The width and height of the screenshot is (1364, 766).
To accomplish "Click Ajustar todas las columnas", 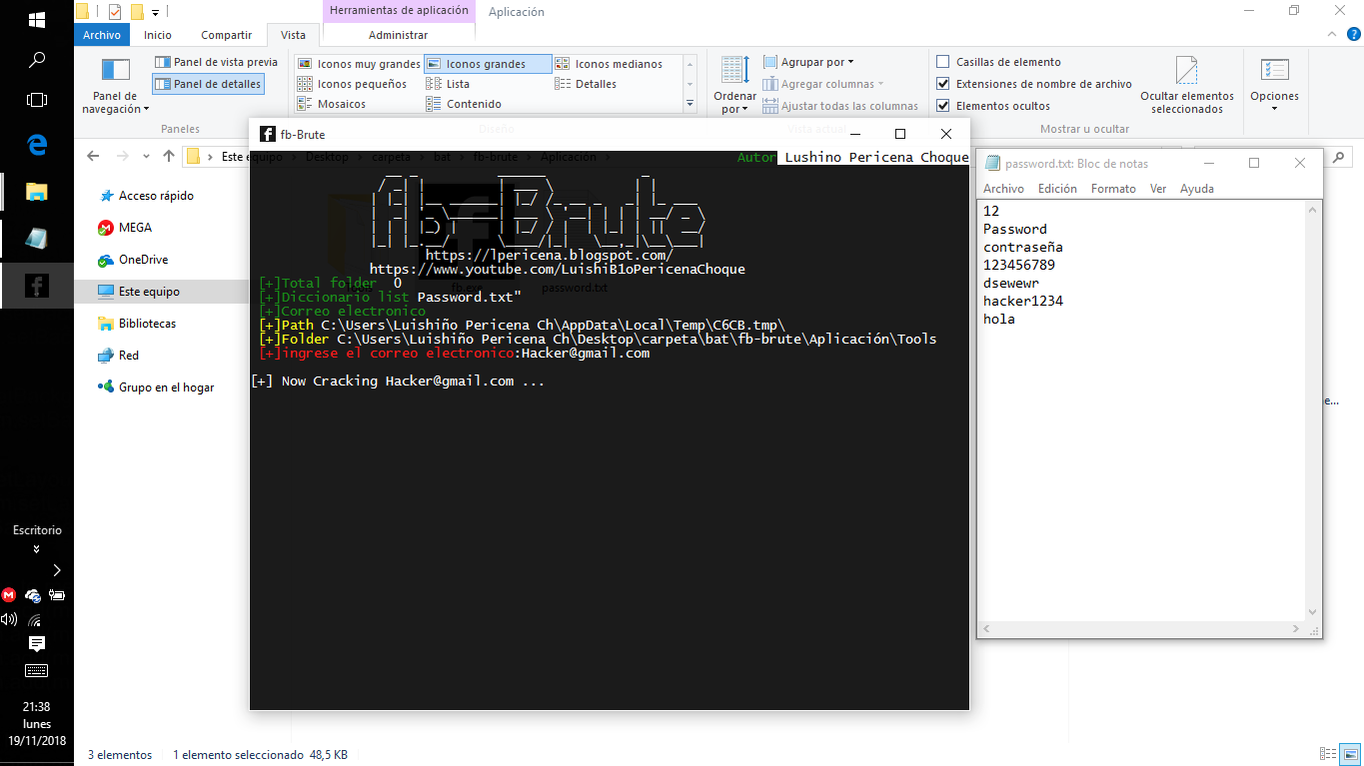I will 840,106.
